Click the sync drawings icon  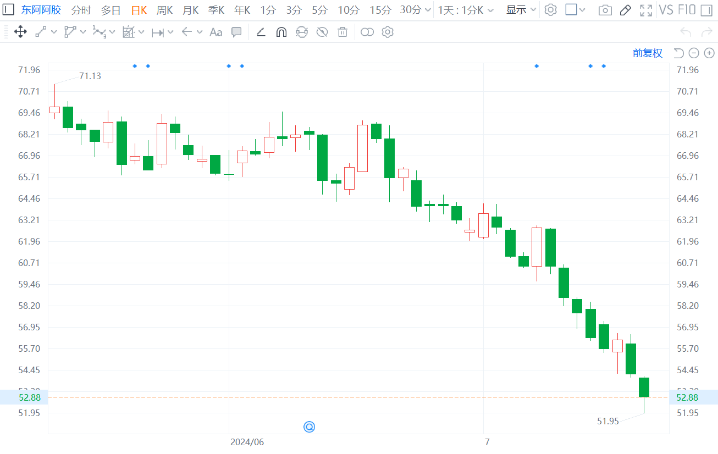[x=302, y=32]
